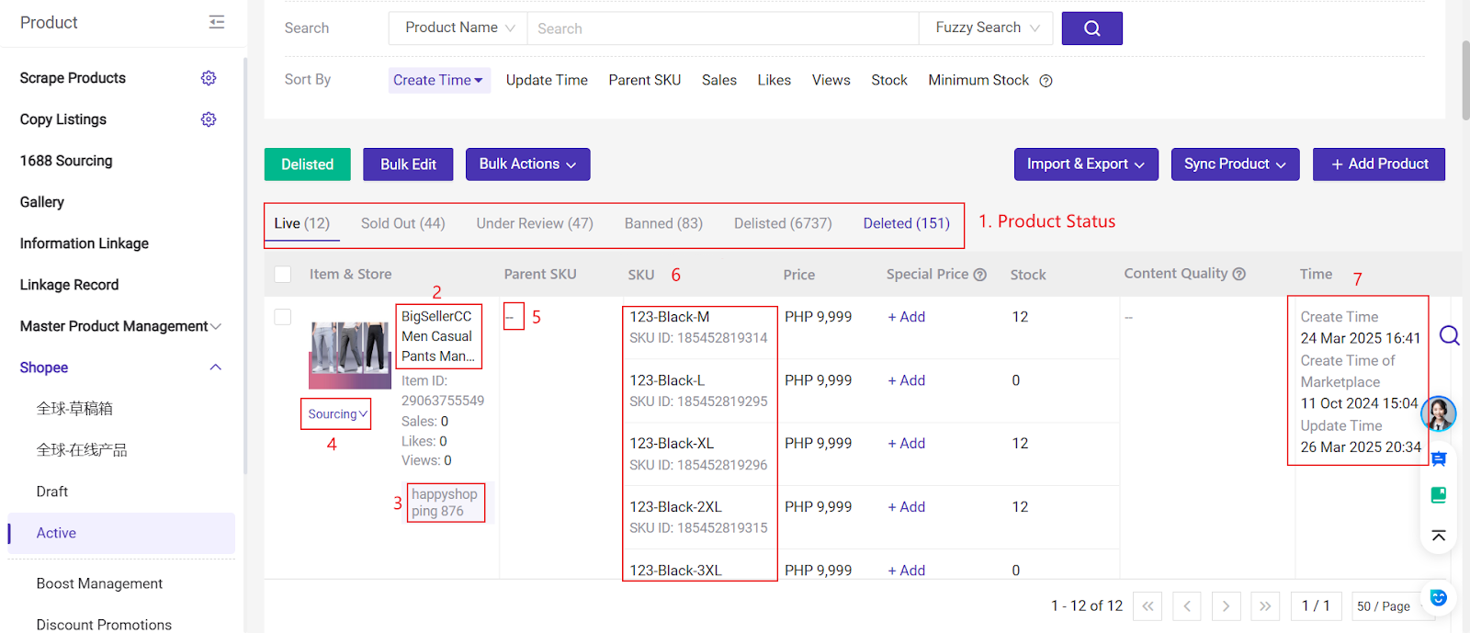Sort by Likes
This screenshot has width=1470, height=633.
[775, 81]
